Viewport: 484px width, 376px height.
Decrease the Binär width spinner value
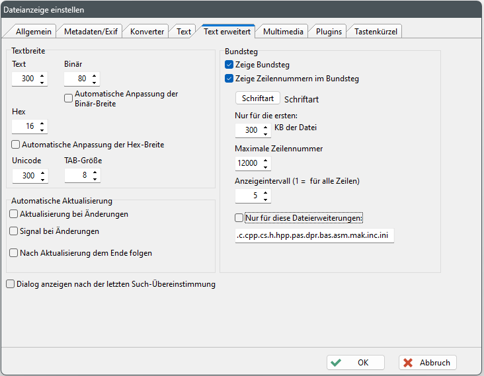(x=95, y=83)
